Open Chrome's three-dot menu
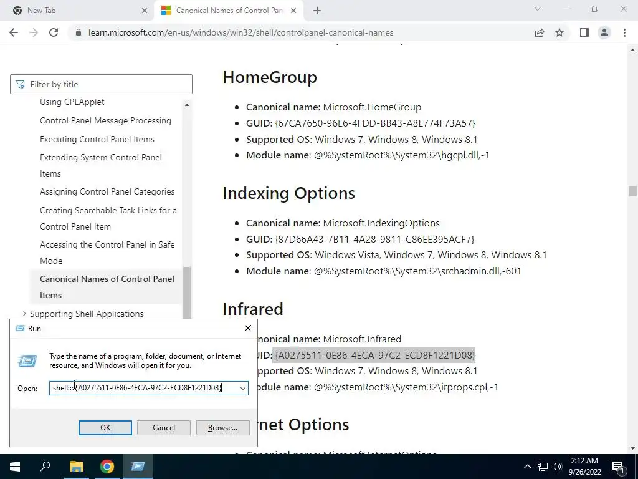This screenshot has height=479, width=638. [624, 32]
